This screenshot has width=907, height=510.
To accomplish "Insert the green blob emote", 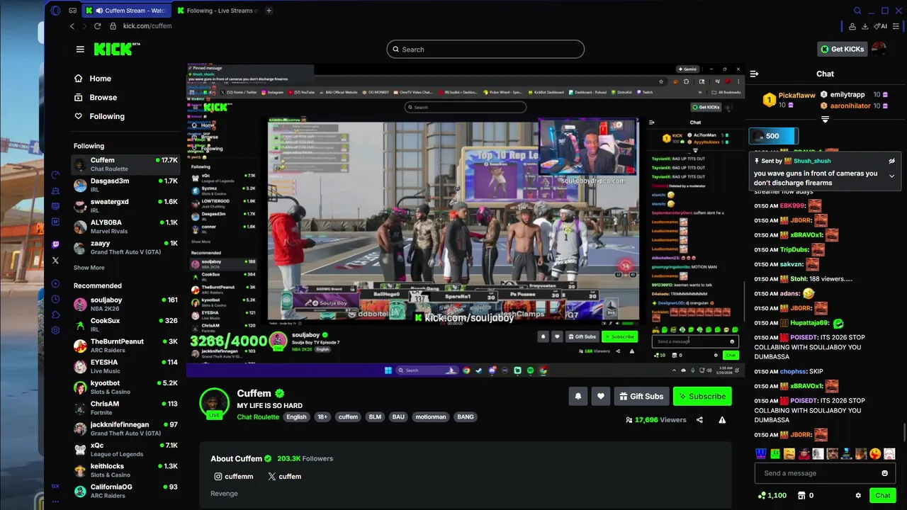I will tap(775, 454).
